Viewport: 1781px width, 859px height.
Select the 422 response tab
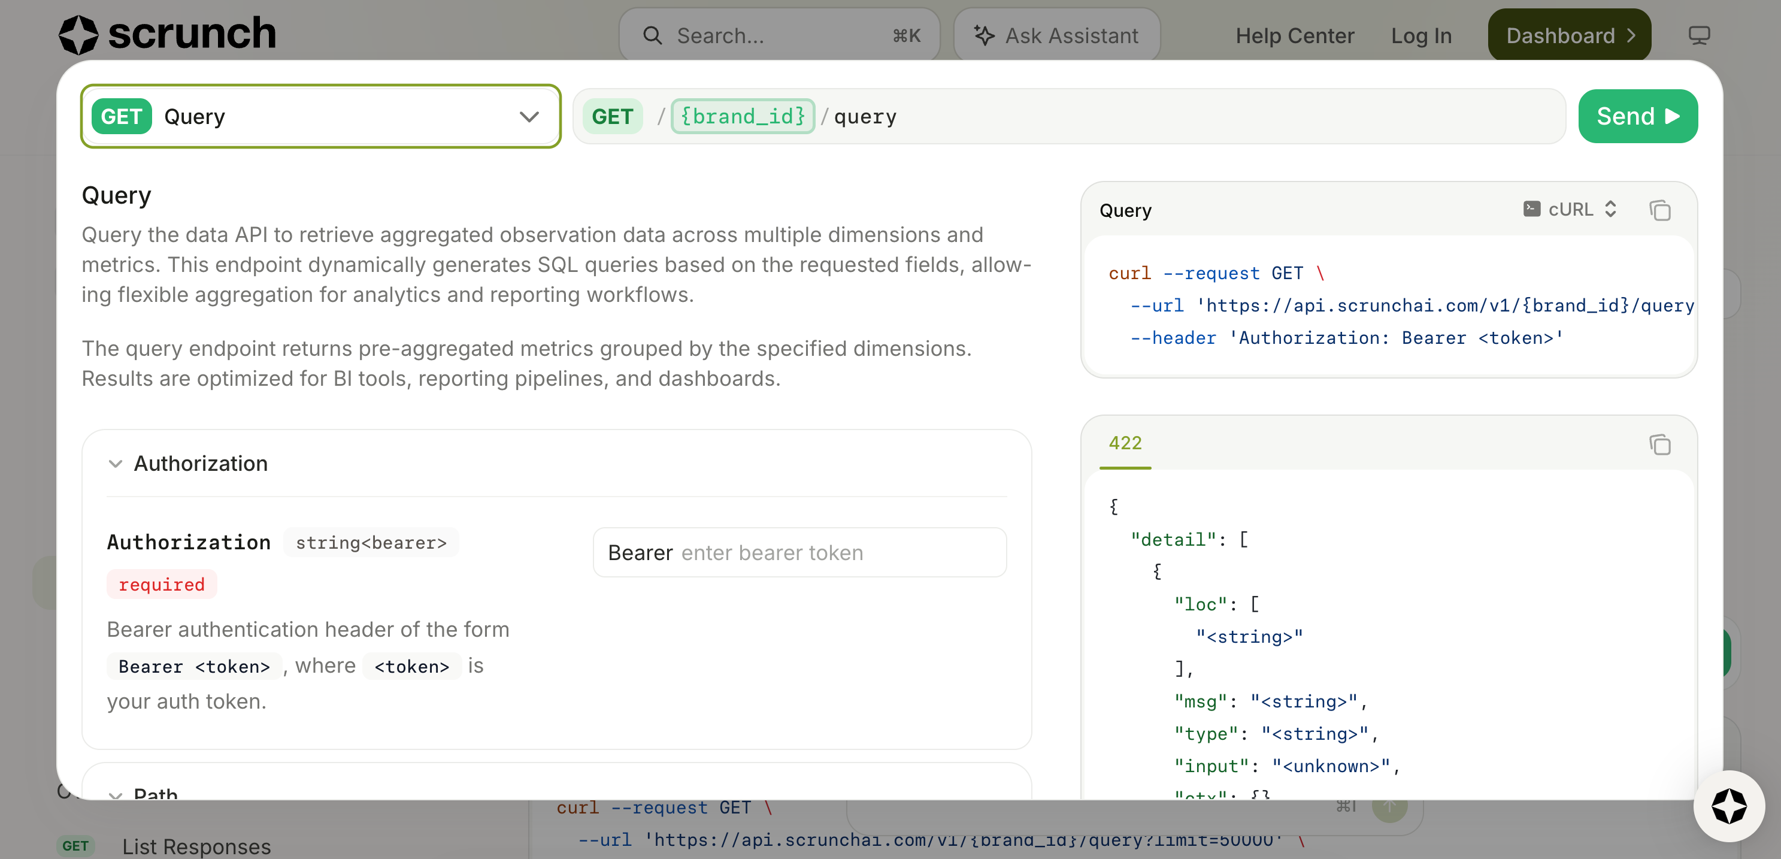pos(1125,443)
